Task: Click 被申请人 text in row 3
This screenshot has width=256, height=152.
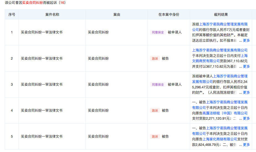Action: [175, 85]
